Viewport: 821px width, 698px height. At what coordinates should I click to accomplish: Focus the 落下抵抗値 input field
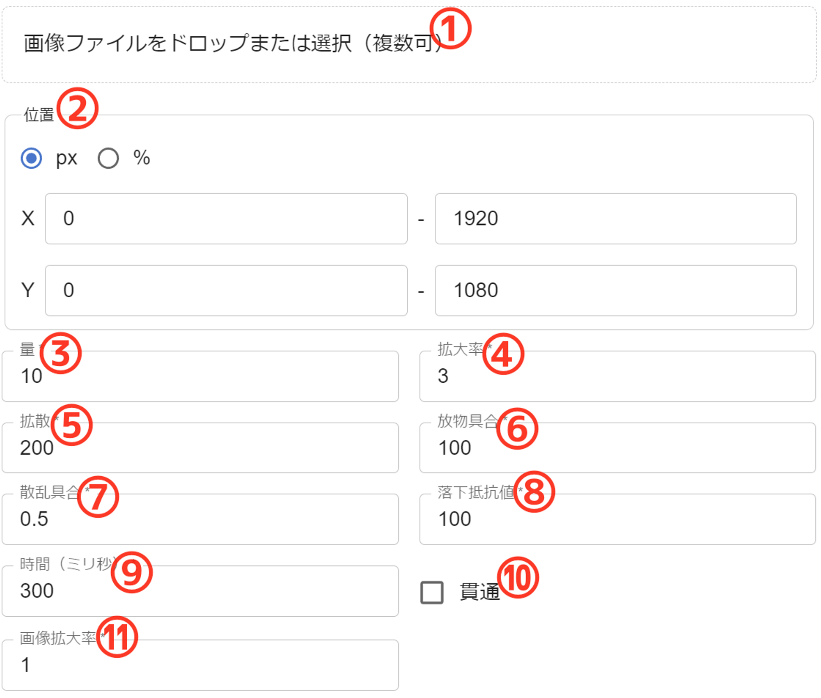(617, 519)
